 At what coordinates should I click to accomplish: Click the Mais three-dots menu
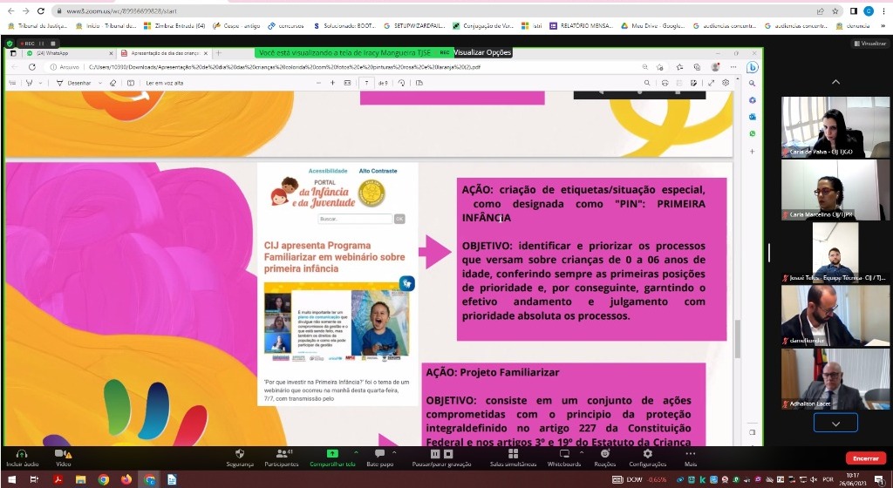(690, 454)
